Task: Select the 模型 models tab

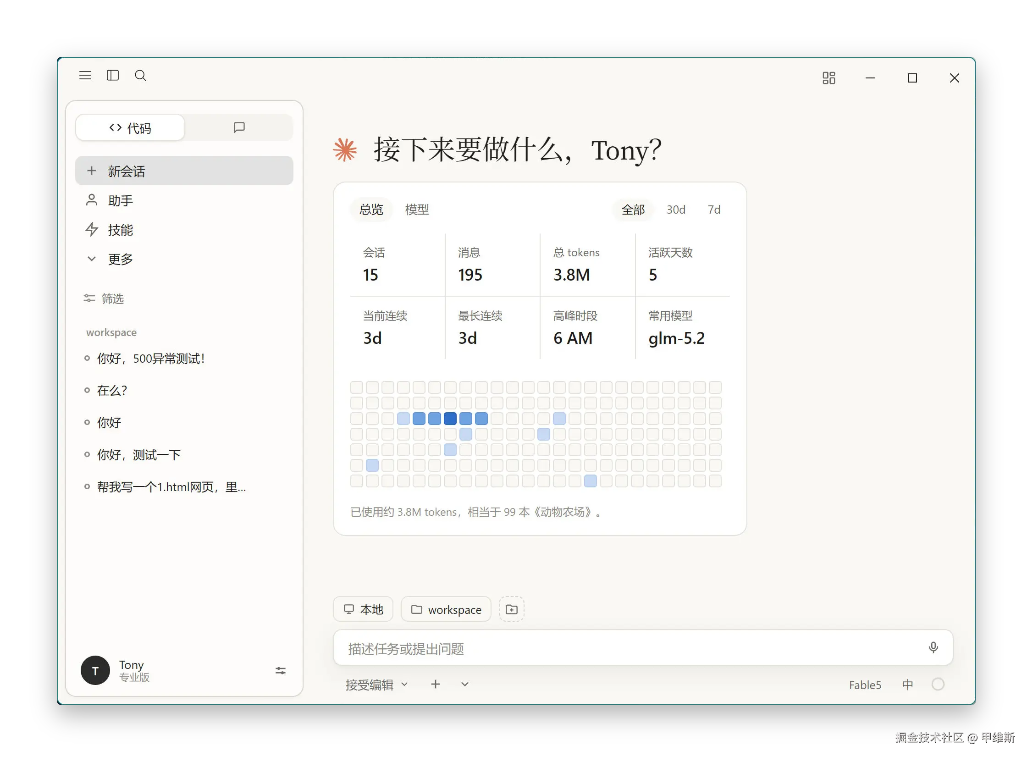Action: [x=417, y=210]
